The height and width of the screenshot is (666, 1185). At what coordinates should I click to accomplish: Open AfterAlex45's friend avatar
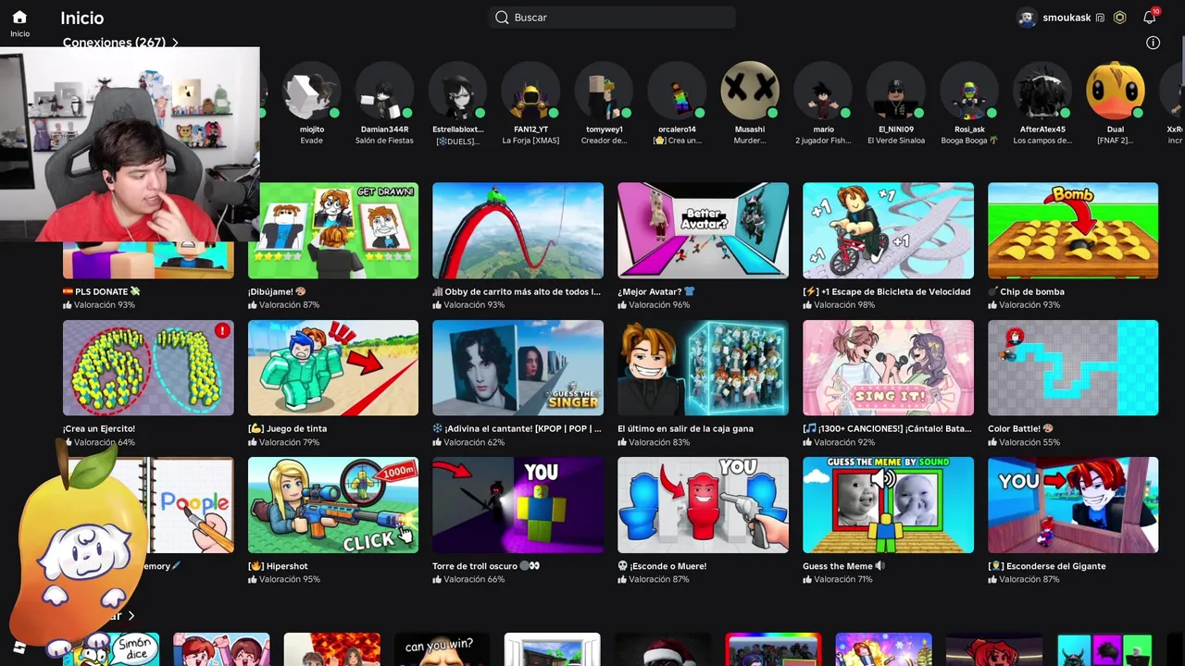[x=1042, y=92]
